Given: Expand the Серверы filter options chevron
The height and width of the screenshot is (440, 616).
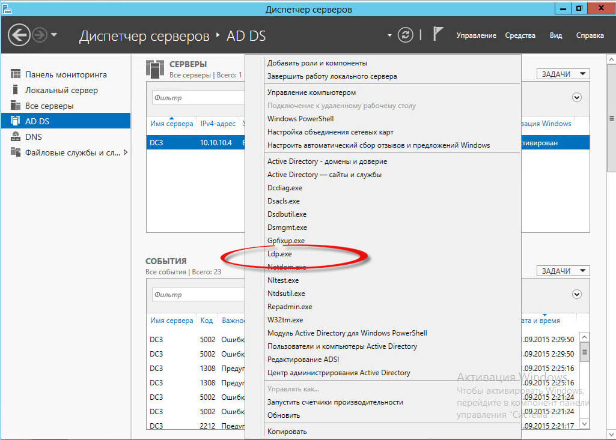Looking at the screenshot, I should 576,97.
